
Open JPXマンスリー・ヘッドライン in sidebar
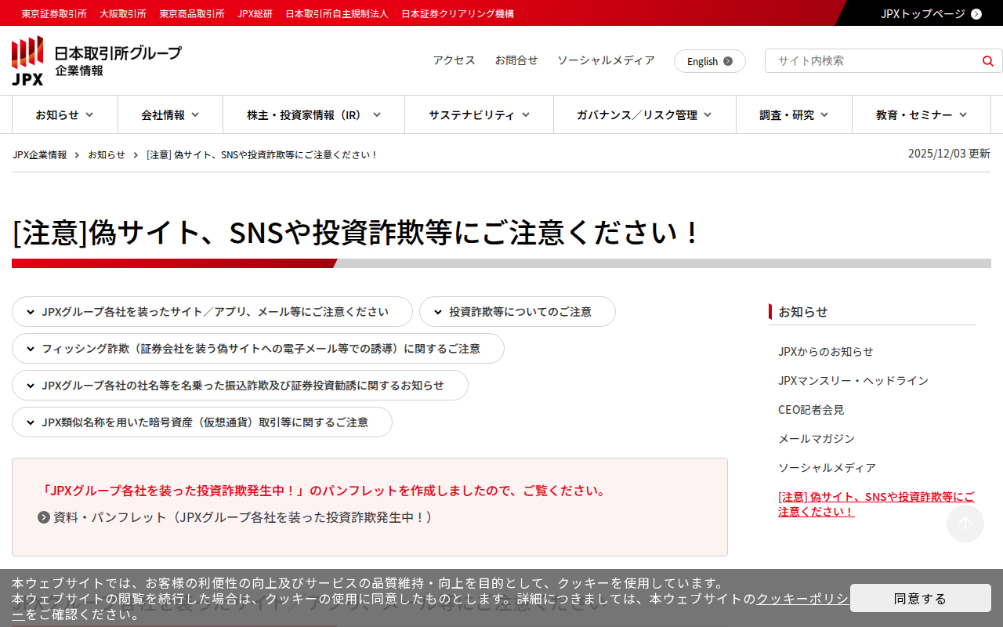pos(853,380)
